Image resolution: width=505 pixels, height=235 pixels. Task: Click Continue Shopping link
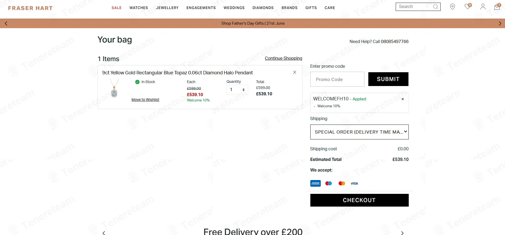coord(283,58)
